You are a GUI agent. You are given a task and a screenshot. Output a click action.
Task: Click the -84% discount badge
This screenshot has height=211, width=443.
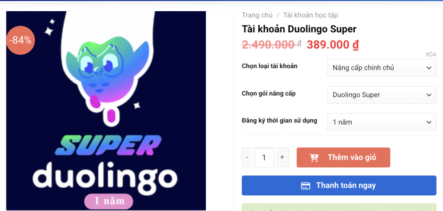[20, 40]
